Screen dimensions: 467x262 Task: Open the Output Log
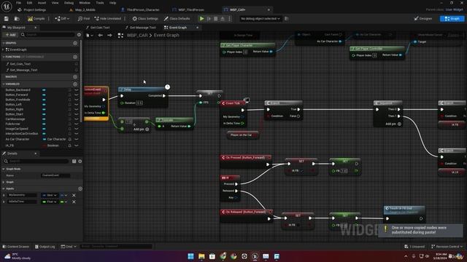pos(45,247)
